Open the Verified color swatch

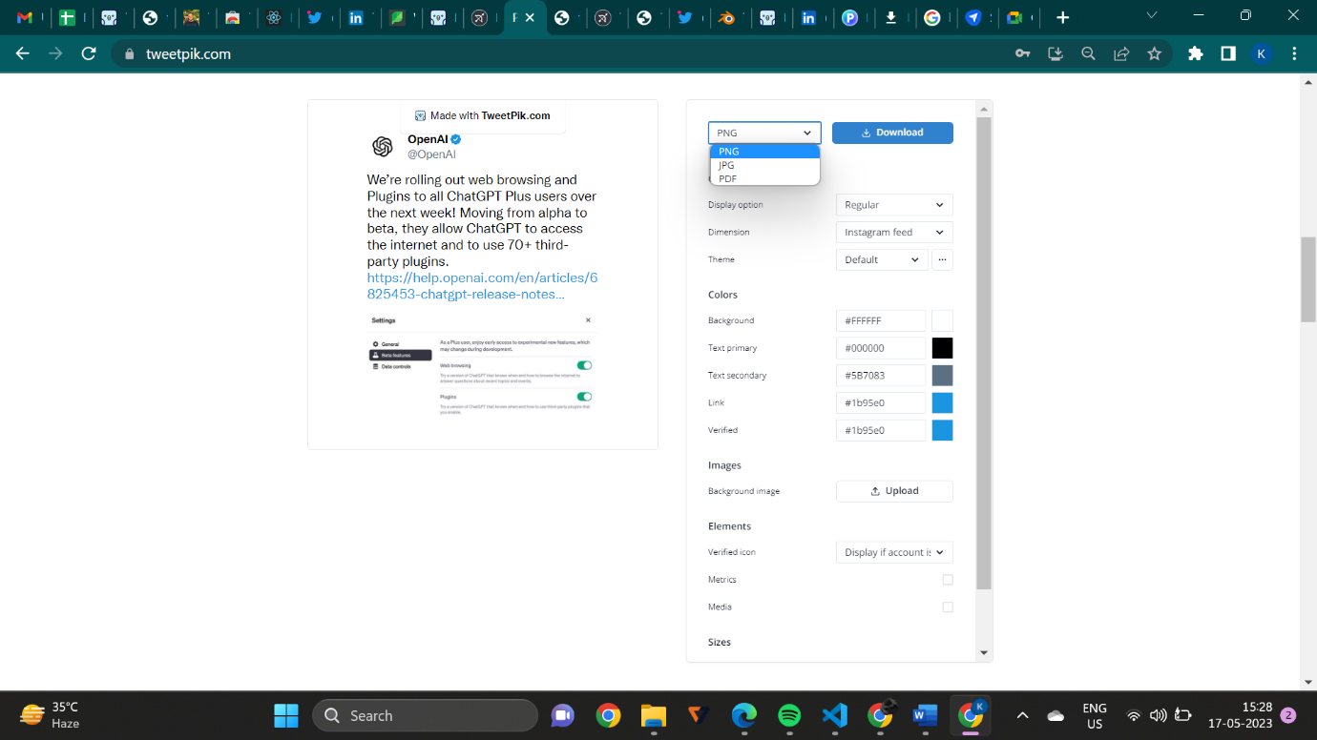coord(942,430)
